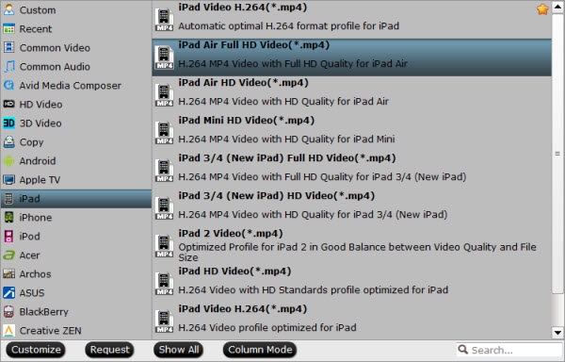565x362 pixels.
Task: Click the Android robot icon in sidebar
Action: click(8, 161)
